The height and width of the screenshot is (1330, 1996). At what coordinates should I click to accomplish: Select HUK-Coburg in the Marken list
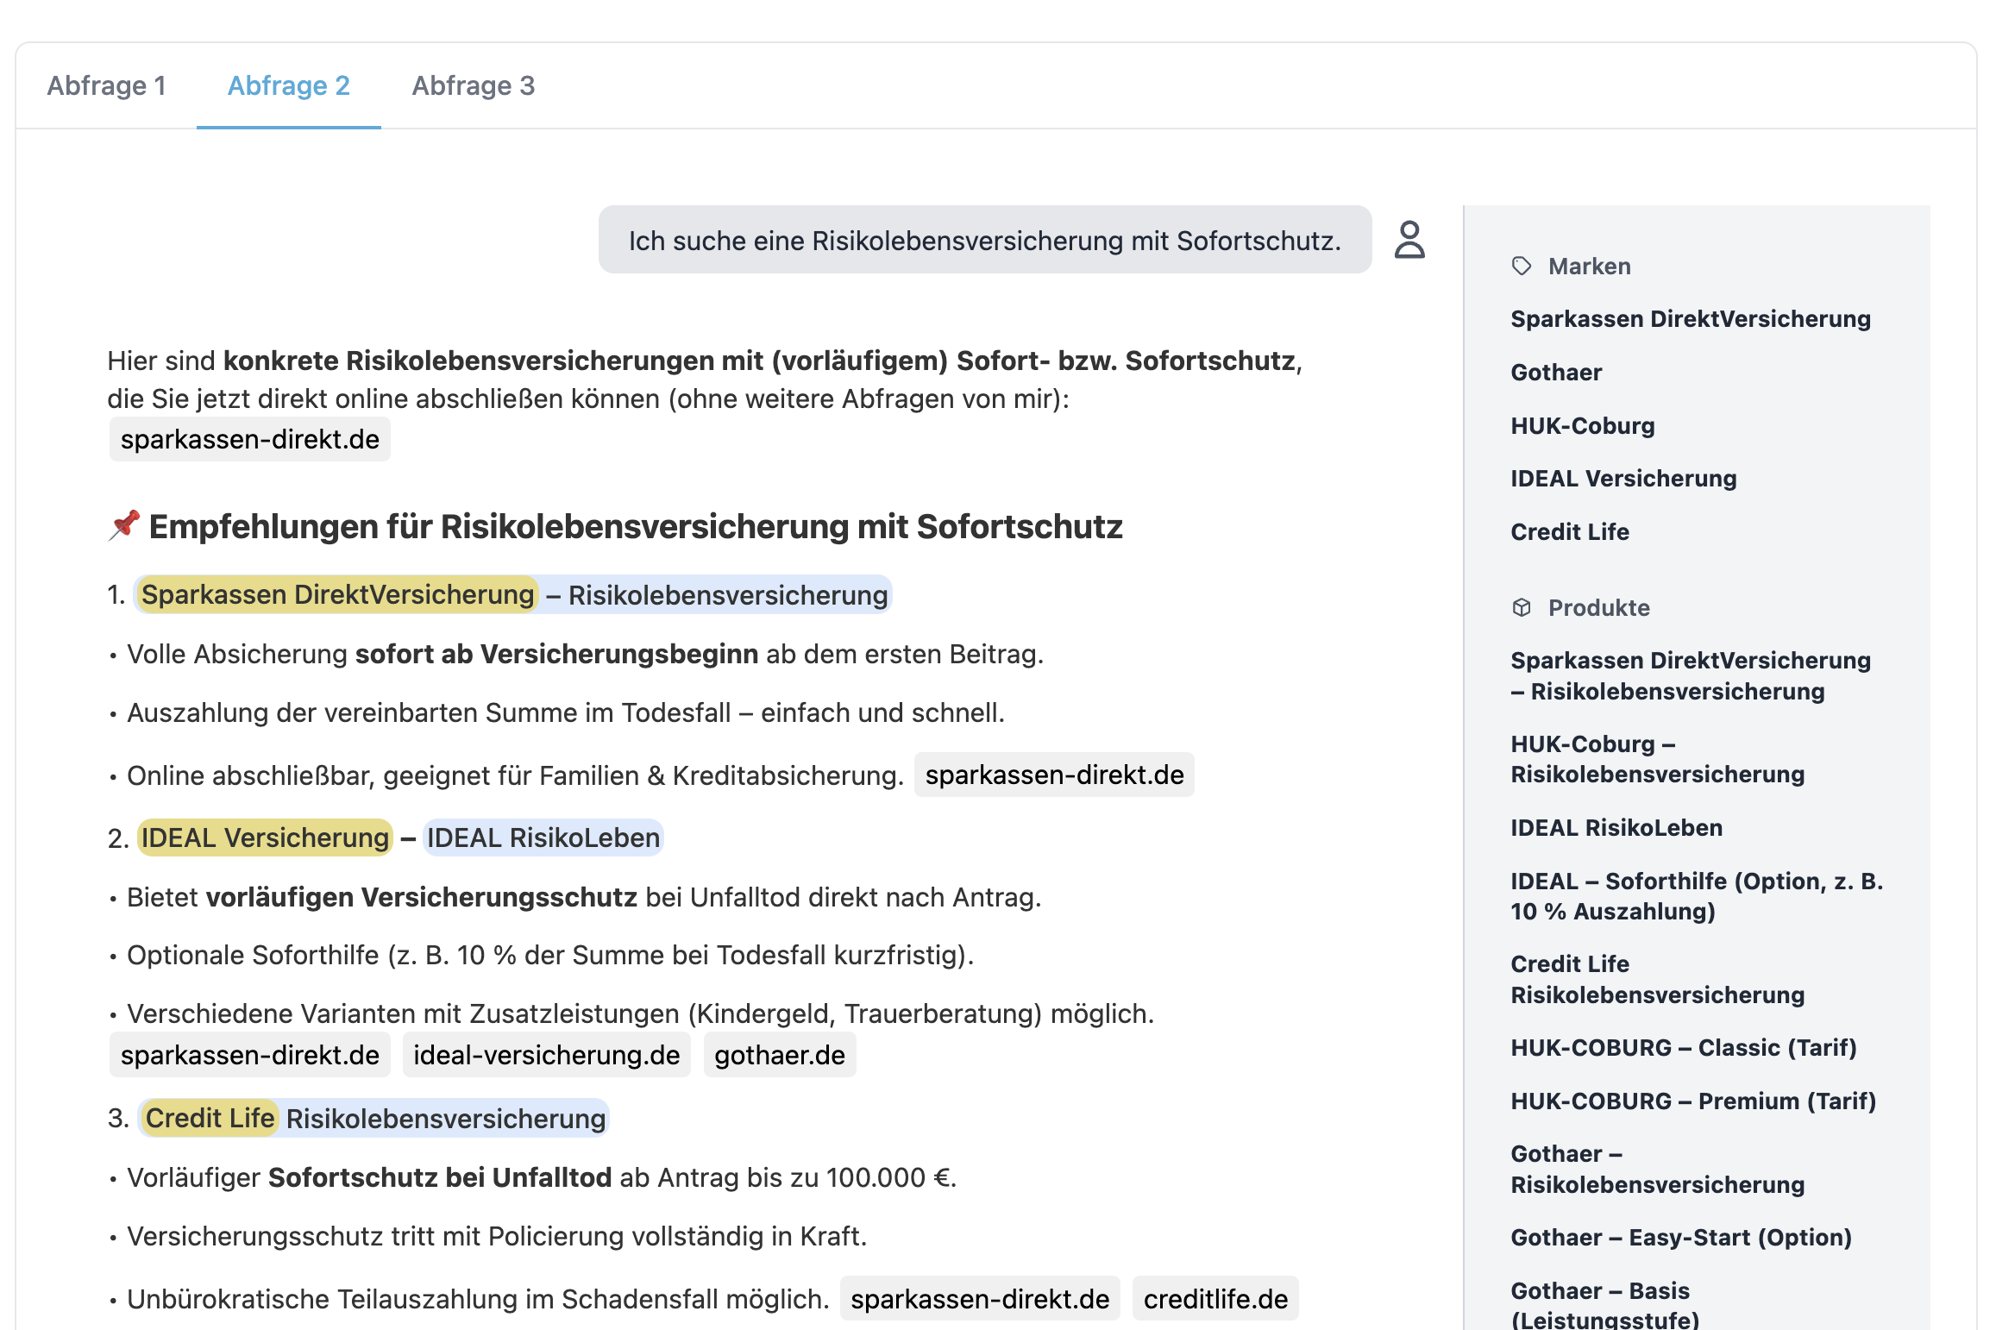click(x=1582, y=425)
